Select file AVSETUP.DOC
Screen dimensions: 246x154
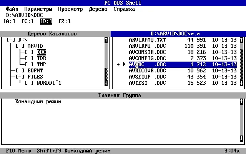[x=183, y=77]
